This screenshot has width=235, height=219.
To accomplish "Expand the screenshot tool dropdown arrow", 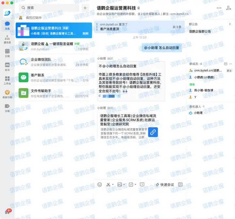I will tap(113, 185).
